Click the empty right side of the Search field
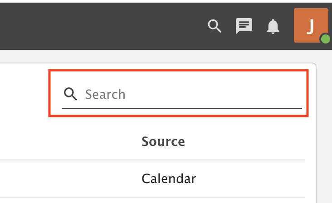The height and width of the screenshot is (203, 332). coord(214,94)
